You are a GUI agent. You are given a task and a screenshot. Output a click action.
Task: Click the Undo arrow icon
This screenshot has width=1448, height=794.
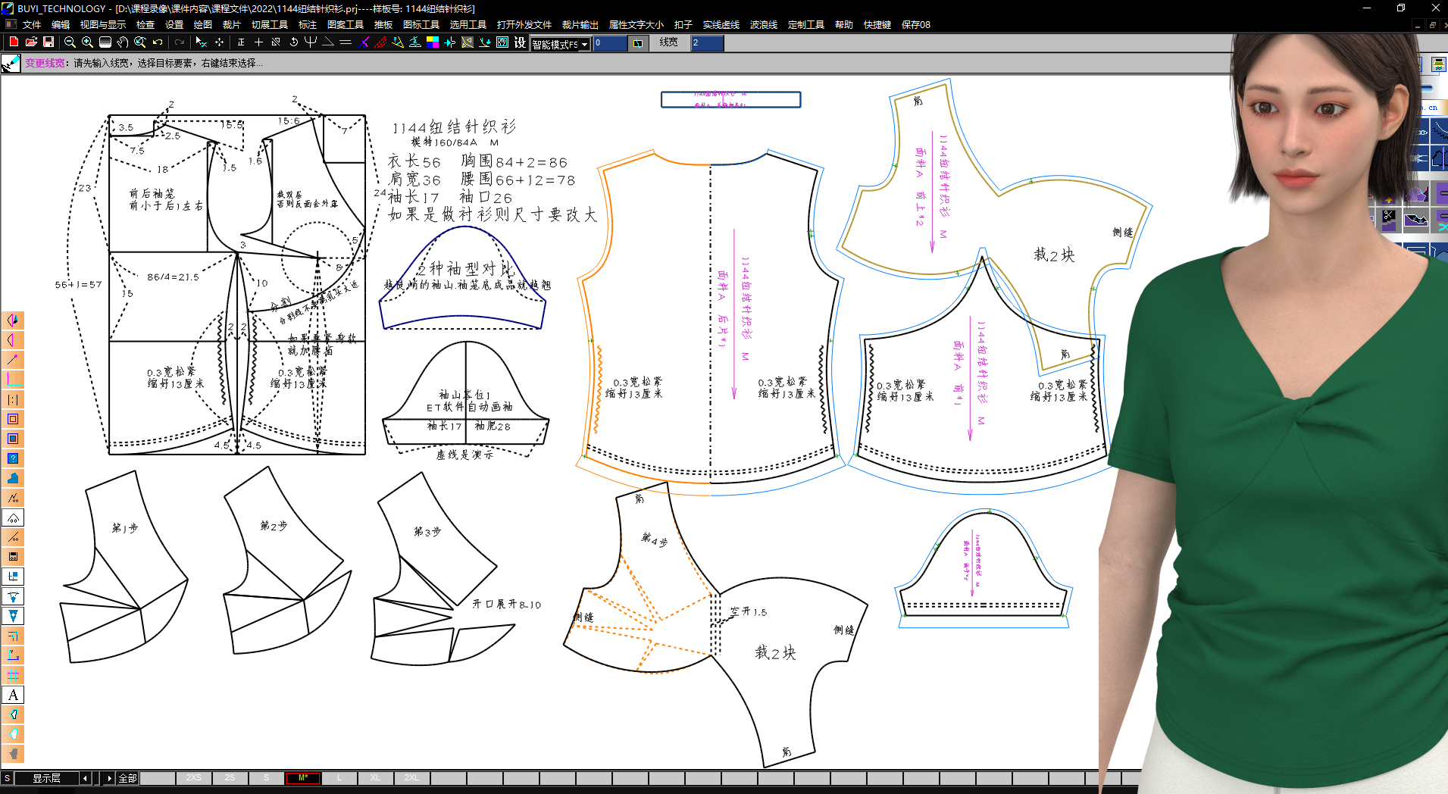coord(158,42)
